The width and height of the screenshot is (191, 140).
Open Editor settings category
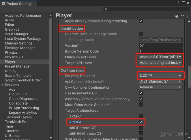click(10, 25)
